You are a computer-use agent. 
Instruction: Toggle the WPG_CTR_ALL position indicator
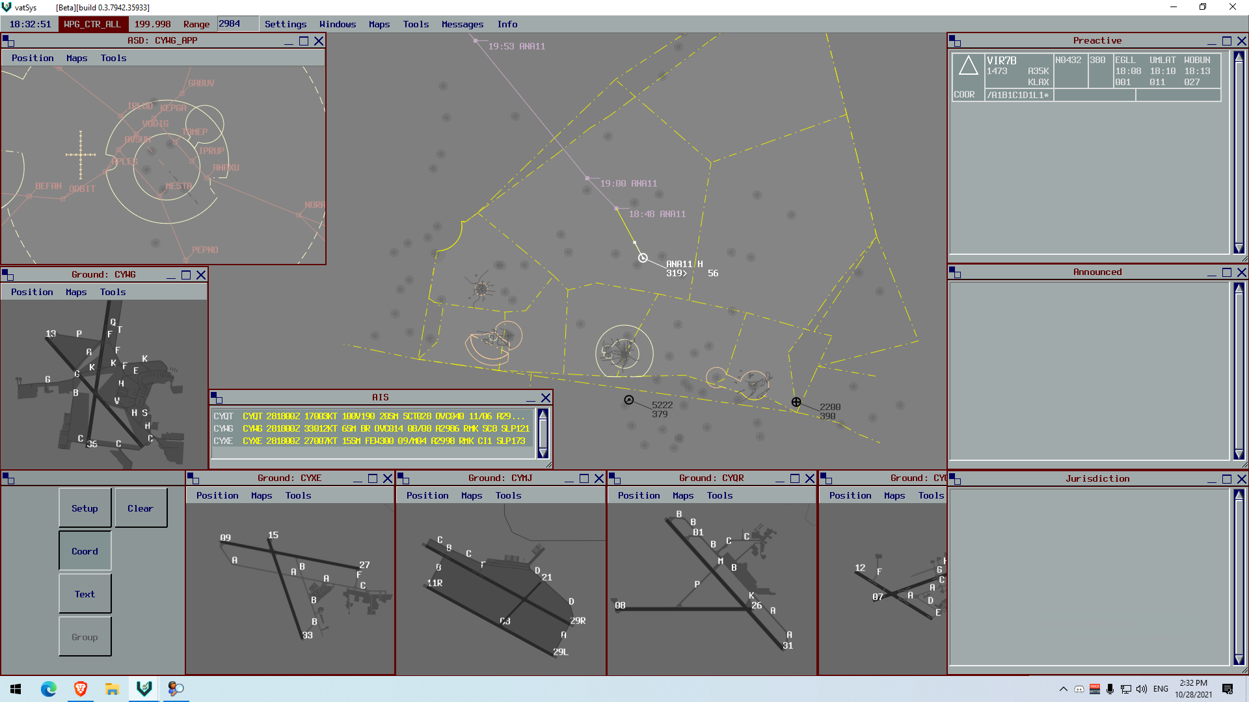pyautogui.click(x=92, y=24)
